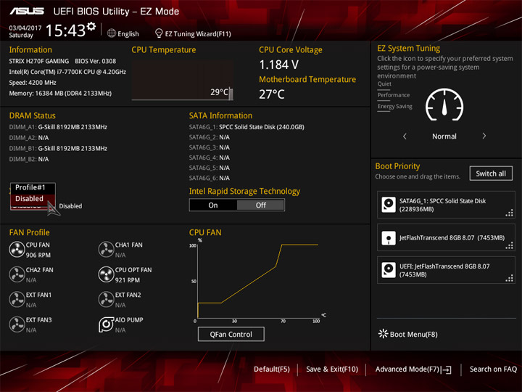The height and width of the screenshot is (392, 522).
Task: Turn Intel Rapid Storage Technology Off
Action: [x=261, y=205]
